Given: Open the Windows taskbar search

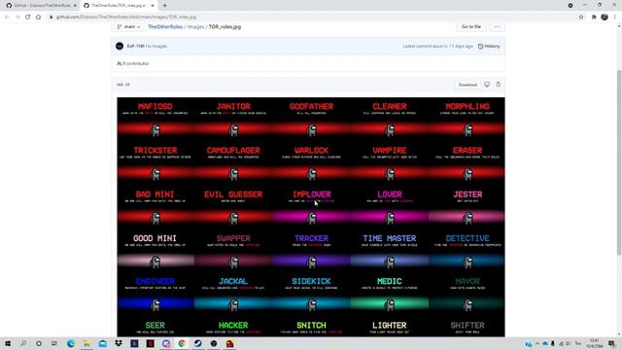Looking at the screenshot, I should coord(23,343).
